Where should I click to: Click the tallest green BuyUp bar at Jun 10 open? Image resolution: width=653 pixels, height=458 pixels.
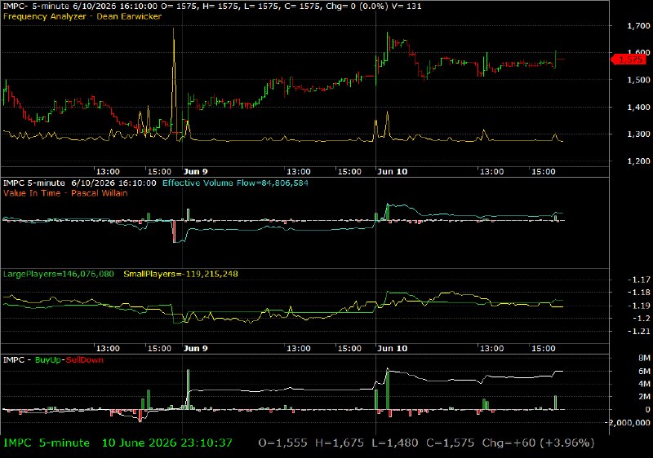coord(388,390)
